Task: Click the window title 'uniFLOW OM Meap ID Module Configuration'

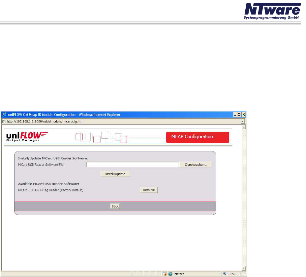Action: click(x=42, y=115)
